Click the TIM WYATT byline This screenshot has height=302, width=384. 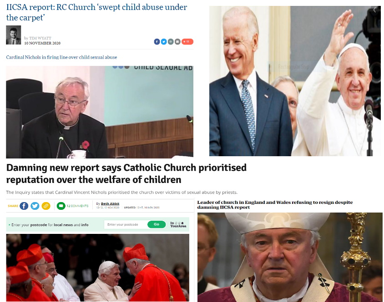click(40, 38)
